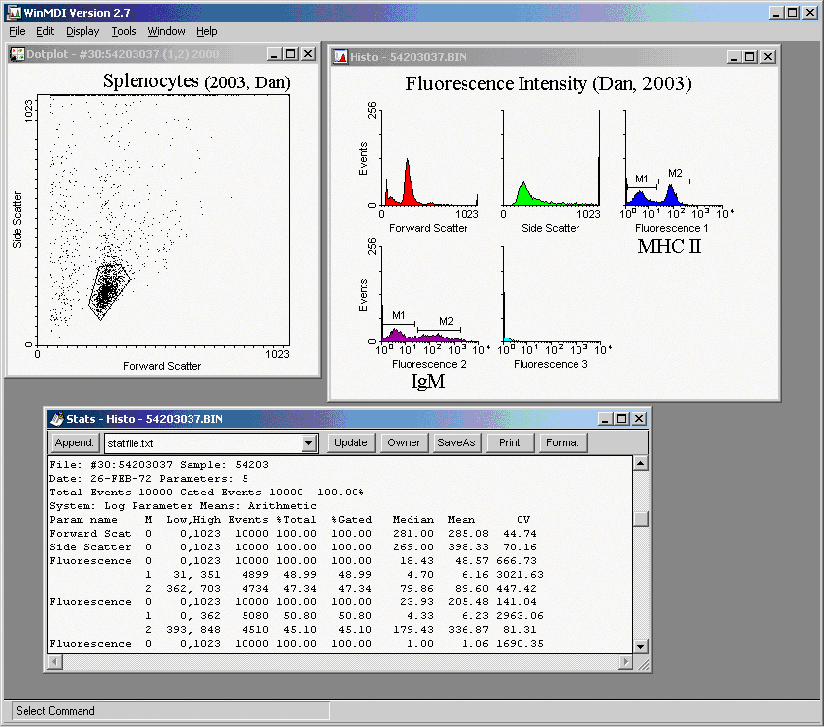This screenshot has width=824, height=727.
Task: Click the Stats horizontal scrollbar right arrow
Action: click(626, 662)
